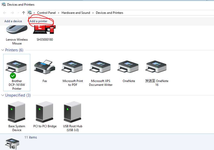Select the SH35000180 device icon

(x=44, y=29)
